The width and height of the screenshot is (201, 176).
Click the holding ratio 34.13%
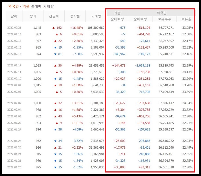[x=188, y=72]
